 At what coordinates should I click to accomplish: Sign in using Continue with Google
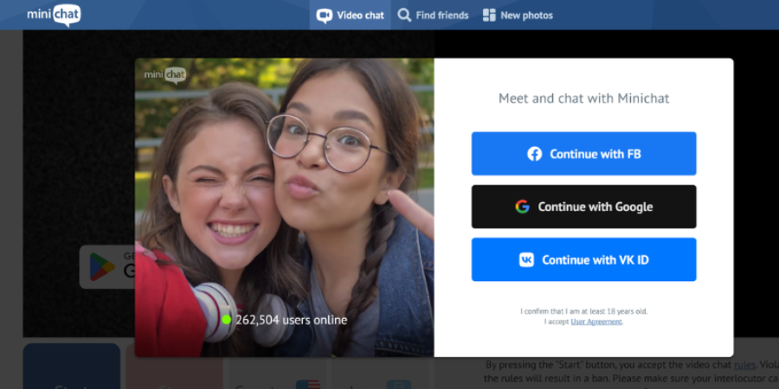(583, 207)
